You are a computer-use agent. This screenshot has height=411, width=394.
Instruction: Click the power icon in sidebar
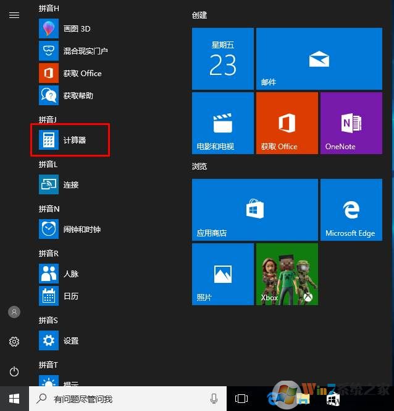click(14, 371)
